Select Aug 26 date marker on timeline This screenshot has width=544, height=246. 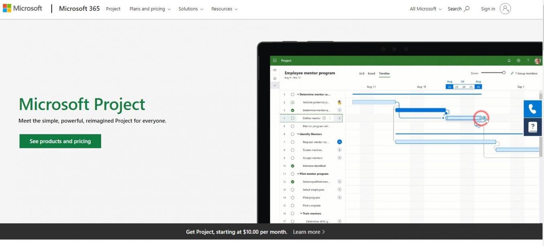click(478, 87)
